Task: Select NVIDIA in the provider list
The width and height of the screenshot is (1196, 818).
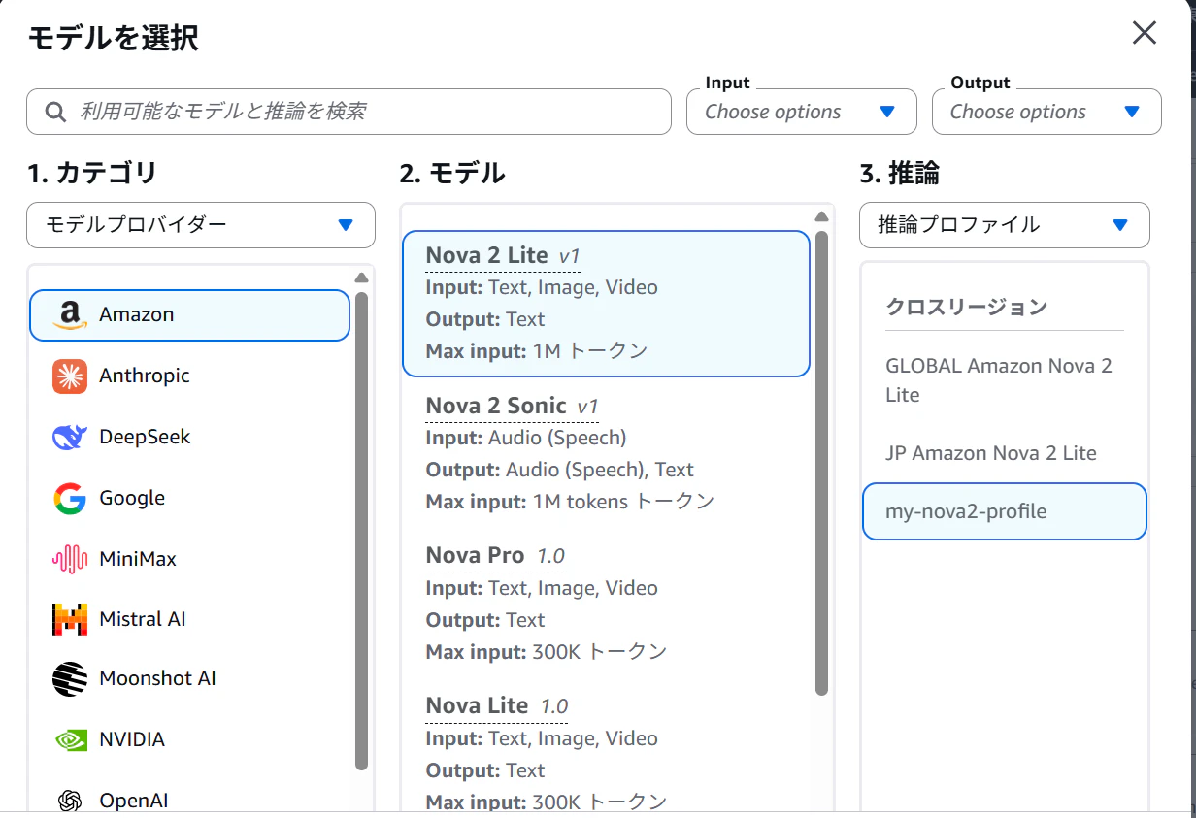Action: (189, 740)
